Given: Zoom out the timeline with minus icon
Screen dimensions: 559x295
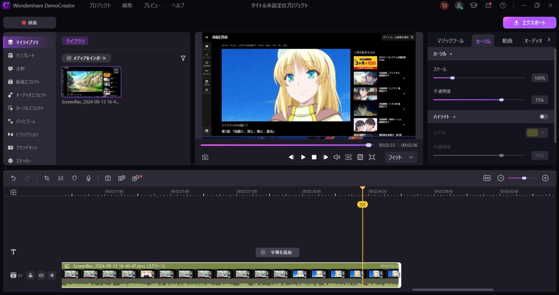Looking at the screenshot, I should (x=501, y=178).
